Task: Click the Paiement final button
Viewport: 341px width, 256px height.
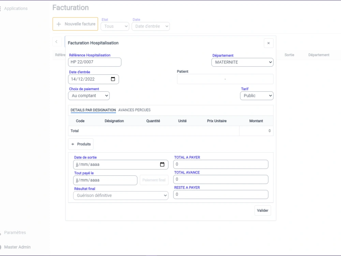Action: (154, 180)
